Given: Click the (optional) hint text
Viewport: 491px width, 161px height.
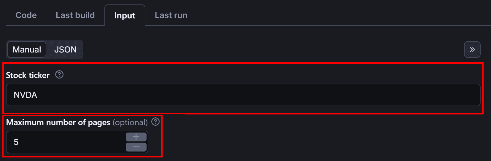Looking at the screenshot, I should (x=130, y=122).
